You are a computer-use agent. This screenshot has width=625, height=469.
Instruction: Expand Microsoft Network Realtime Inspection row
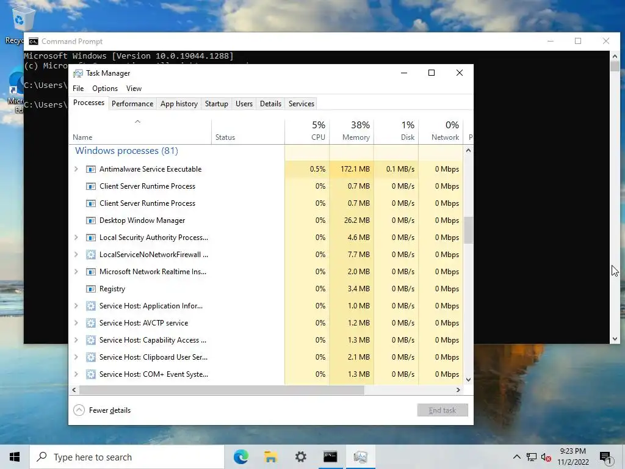click(x=76, y=272)
